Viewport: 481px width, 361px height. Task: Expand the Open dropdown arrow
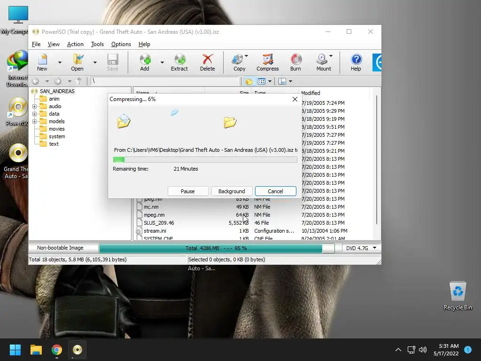(95, 63)
